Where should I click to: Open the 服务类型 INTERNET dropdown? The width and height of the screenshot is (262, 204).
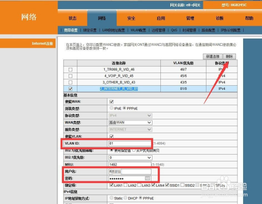tap(130, 129)
